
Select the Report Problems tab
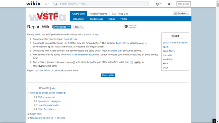[x=98, y=14]
